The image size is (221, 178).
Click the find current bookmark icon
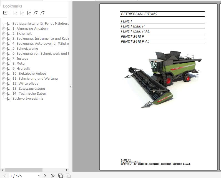[x=29, y=13]
